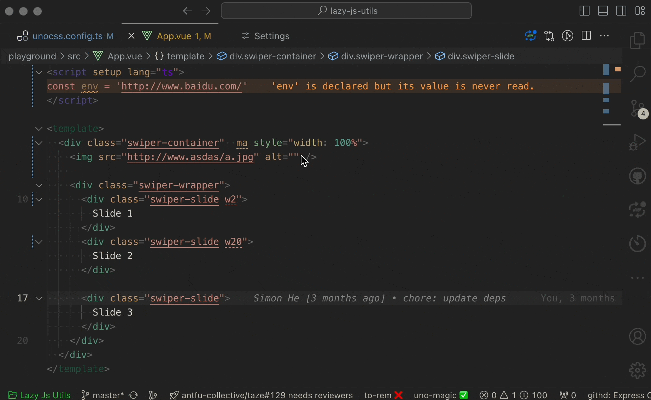The image size is (651, 400).
Task: Open the Customize Layout icon
Action: 640,11
